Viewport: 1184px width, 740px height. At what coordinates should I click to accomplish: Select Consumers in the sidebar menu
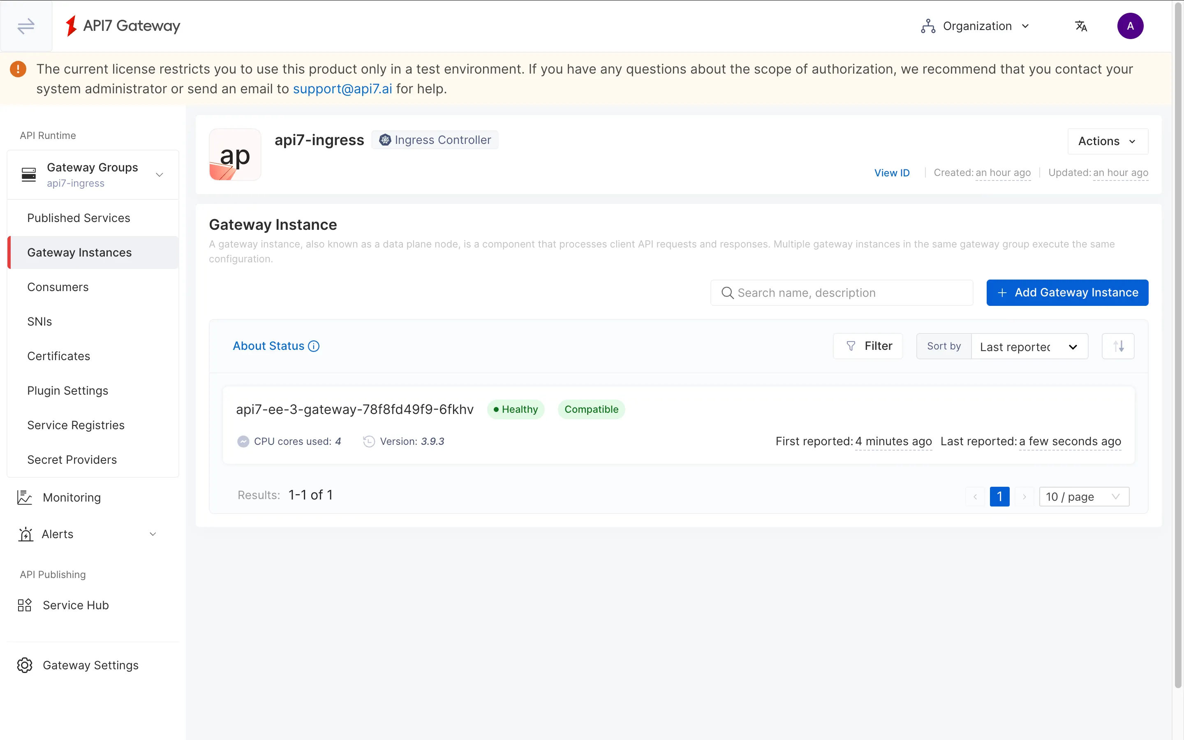[x=58, y=287]
